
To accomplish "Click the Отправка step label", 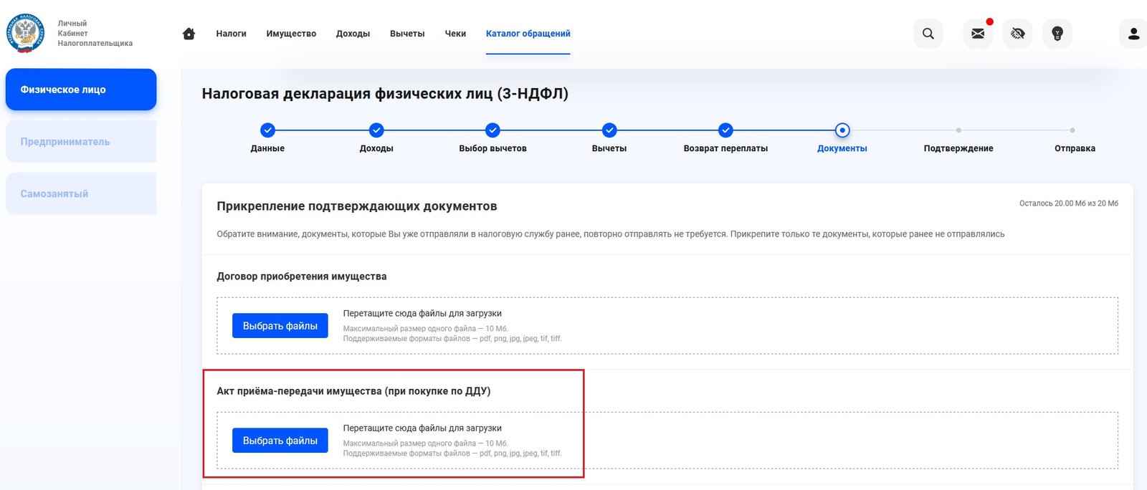I will pos(1075,148).
